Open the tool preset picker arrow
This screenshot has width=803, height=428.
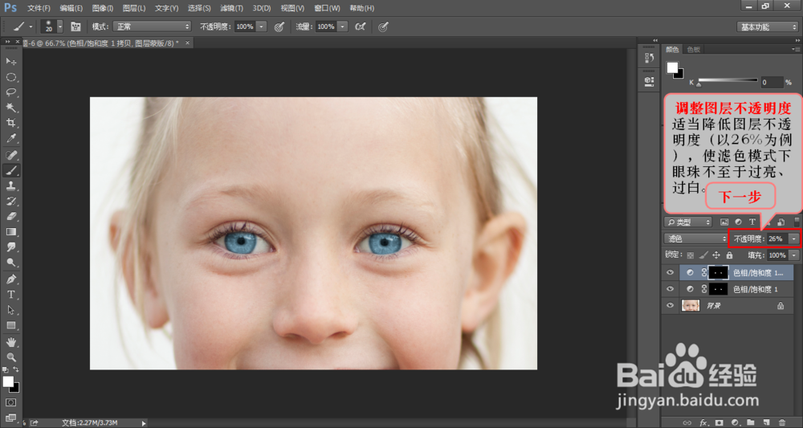point(31,26)
